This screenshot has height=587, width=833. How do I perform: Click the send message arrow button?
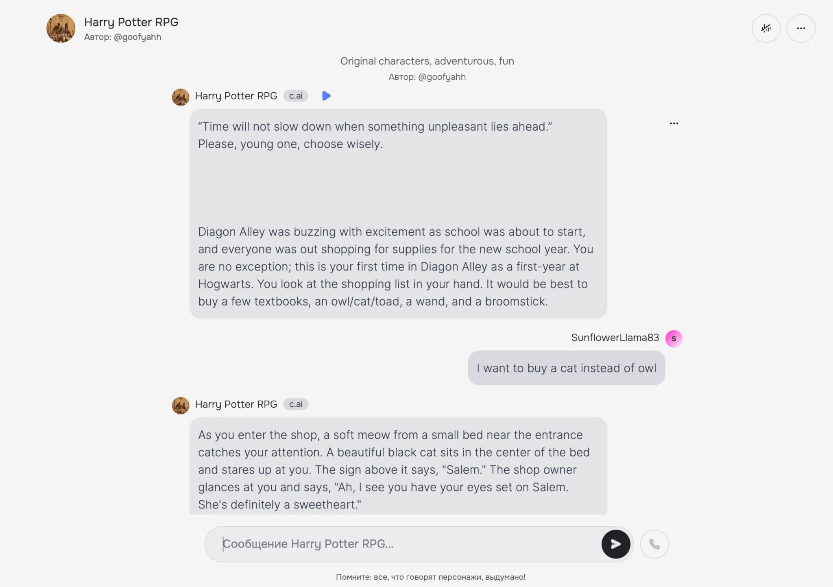pyautogui.click(x=615, y=544)
